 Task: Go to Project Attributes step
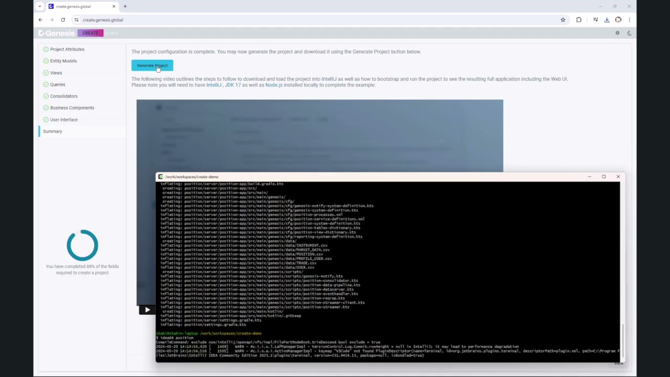pos(67,49)
